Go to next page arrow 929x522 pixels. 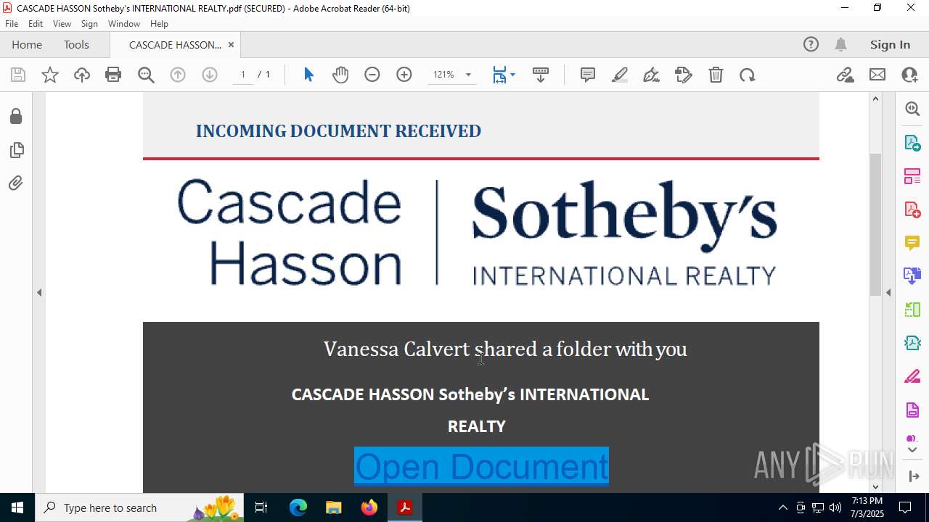point(210,75)
